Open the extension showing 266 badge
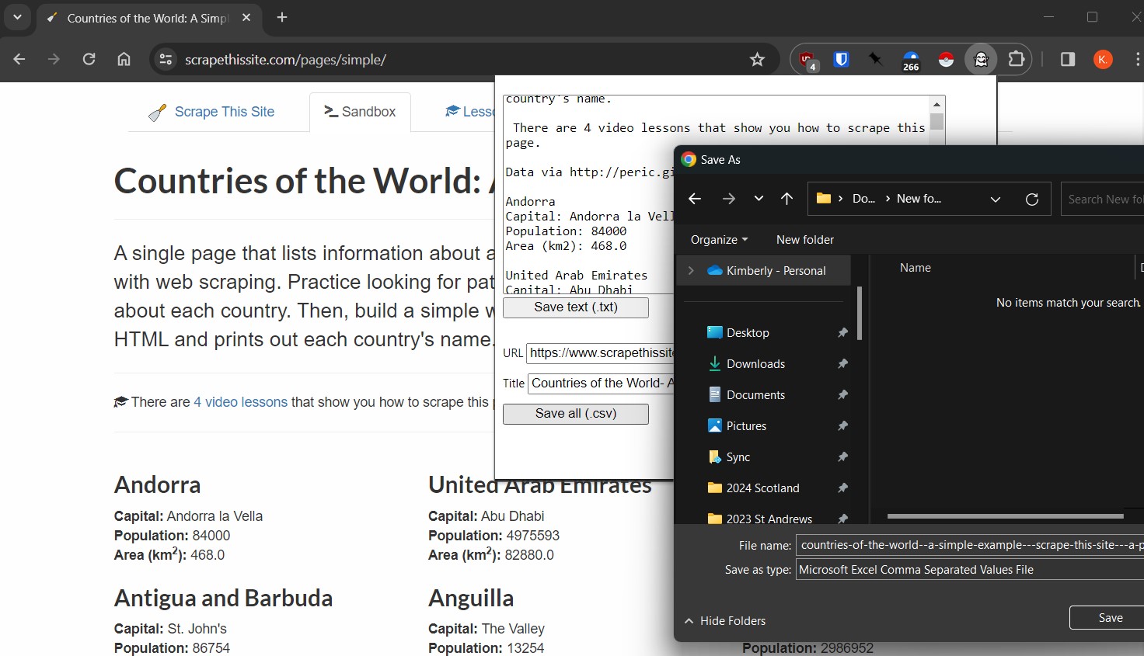Viewport: 1144px width, 656px height. tap(911, 61)
